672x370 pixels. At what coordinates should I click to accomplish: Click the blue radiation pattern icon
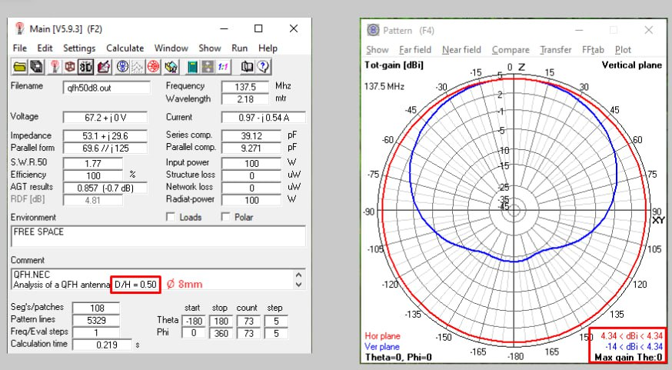[x=121, y=66]
